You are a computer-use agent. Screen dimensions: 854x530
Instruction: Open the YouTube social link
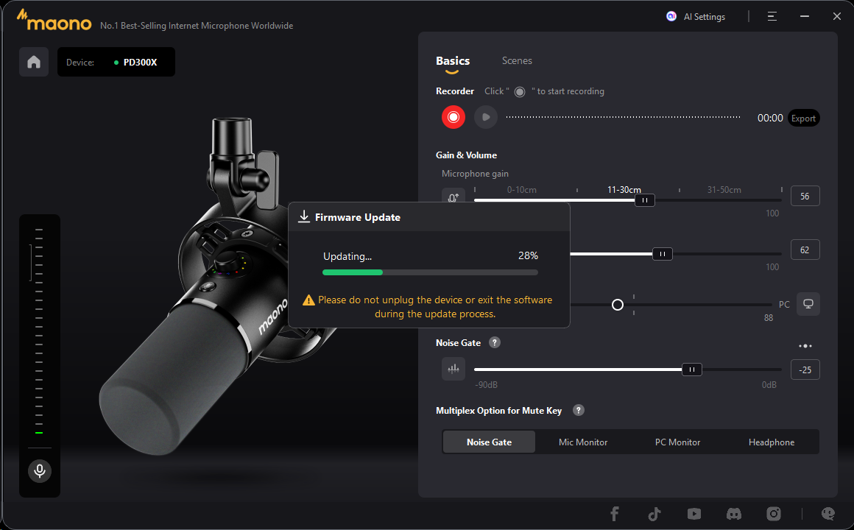(694, 514)
